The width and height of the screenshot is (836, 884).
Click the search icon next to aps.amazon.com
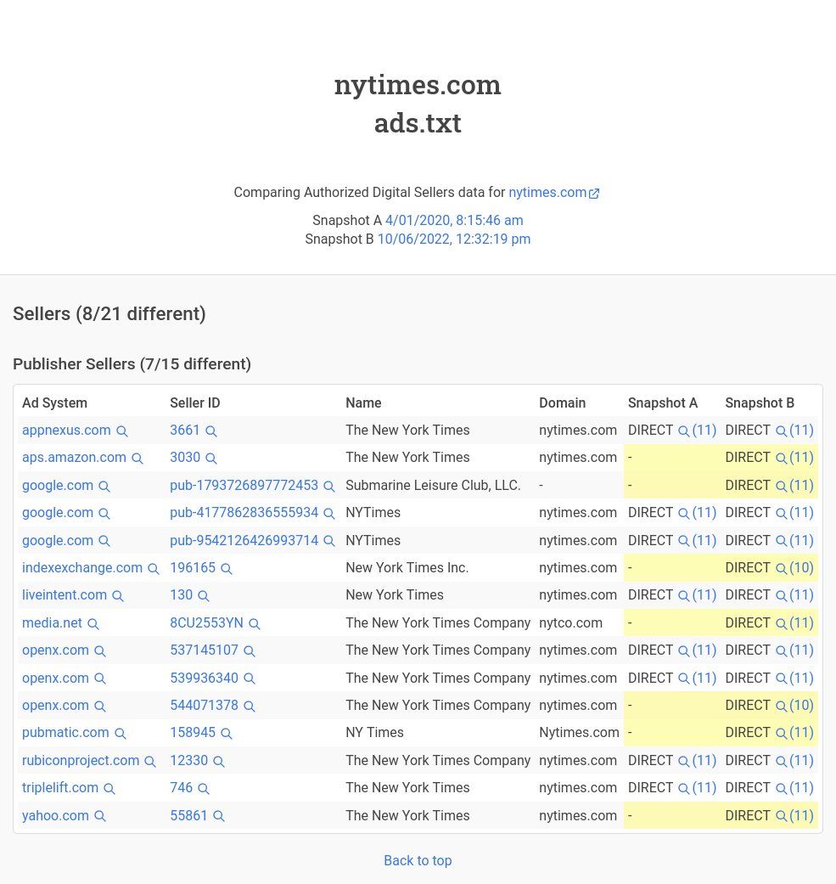pyautogui.click(x=137, y=459)
